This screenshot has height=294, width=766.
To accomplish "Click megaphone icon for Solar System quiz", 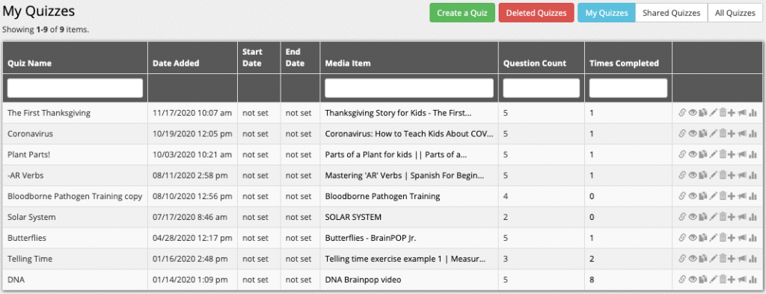I will point(743,217).
